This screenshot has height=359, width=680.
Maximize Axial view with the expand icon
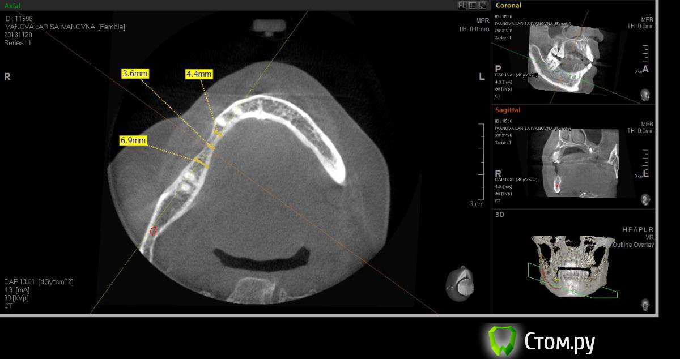(483, 5)
